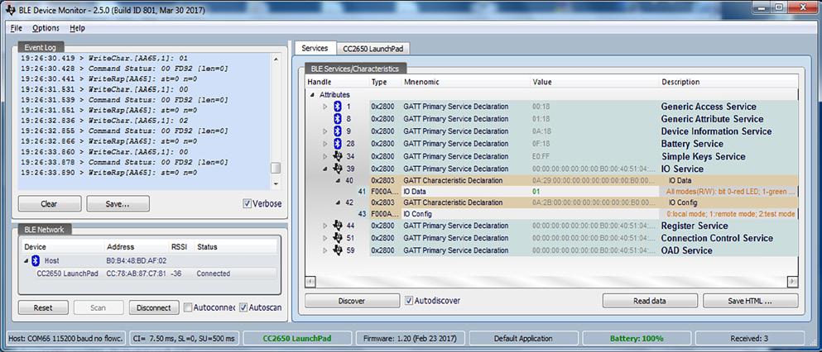Click the Bluetooth icon next to Host device
Viewport: 822px width, 352px height.
(36, 260)
